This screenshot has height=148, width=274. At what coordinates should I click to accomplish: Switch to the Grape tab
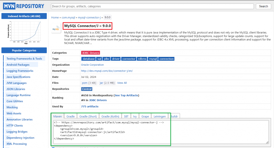point(145,116)
